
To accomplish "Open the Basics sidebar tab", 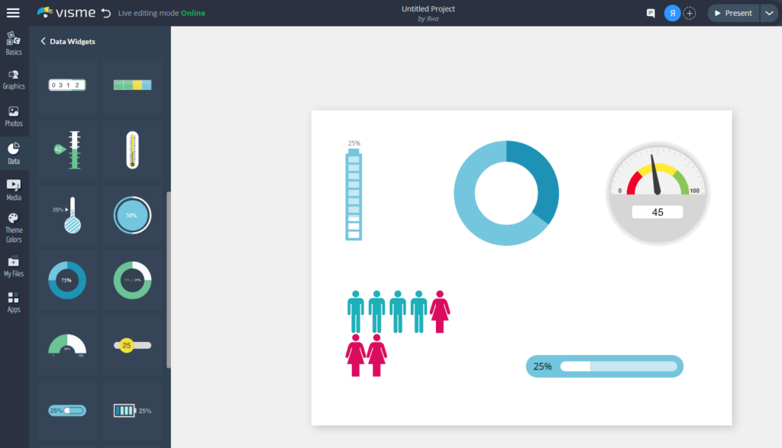I will pyautogui.click(x=14, y=44).
